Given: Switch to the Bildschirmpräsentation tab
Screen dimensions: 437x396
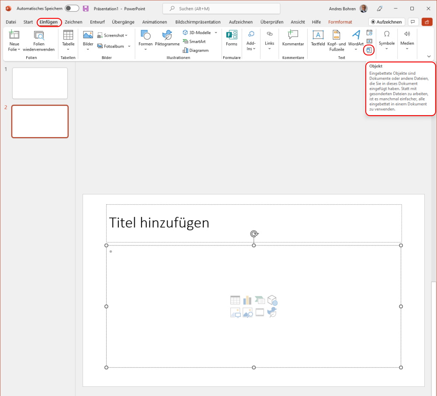Looking at the screenshot, I should click(x=198, y=22).
